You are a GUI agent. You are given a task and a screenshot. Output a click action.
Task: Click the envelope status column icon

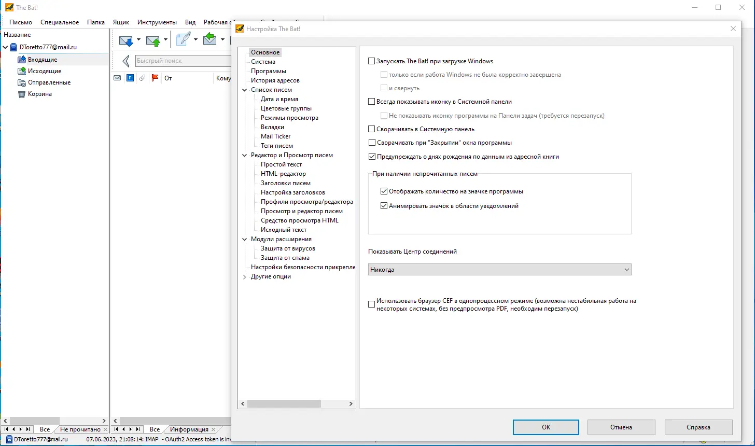point(117,78)
